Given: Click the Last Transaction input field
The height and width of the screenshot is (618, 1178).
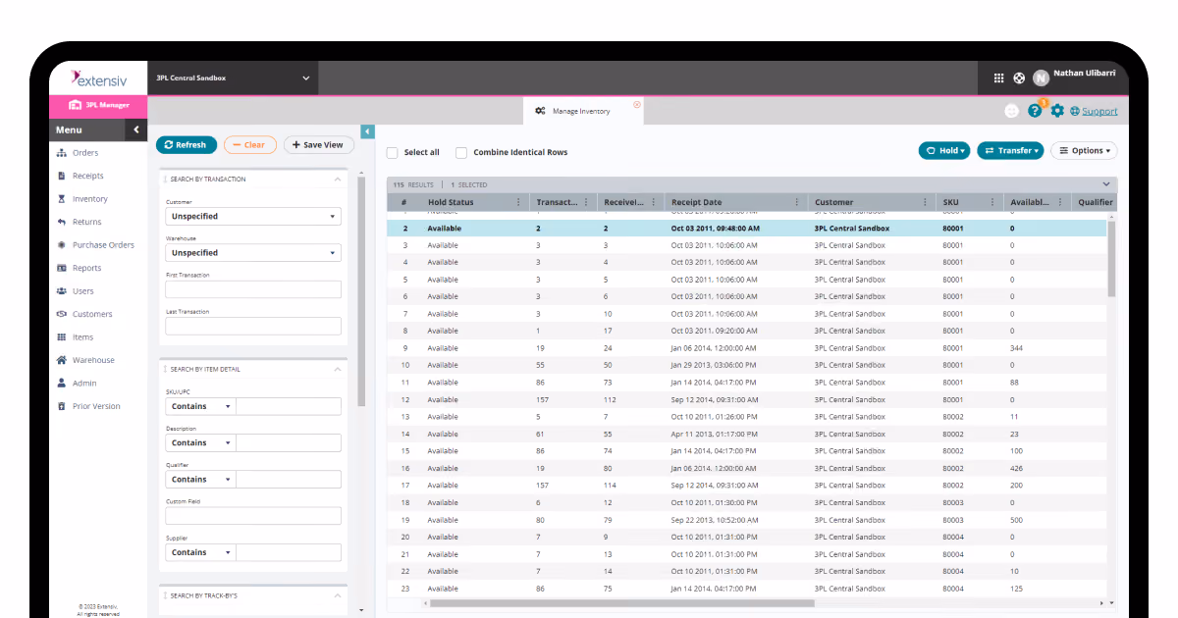Looking at the screenshot, I should pos(253,326).
